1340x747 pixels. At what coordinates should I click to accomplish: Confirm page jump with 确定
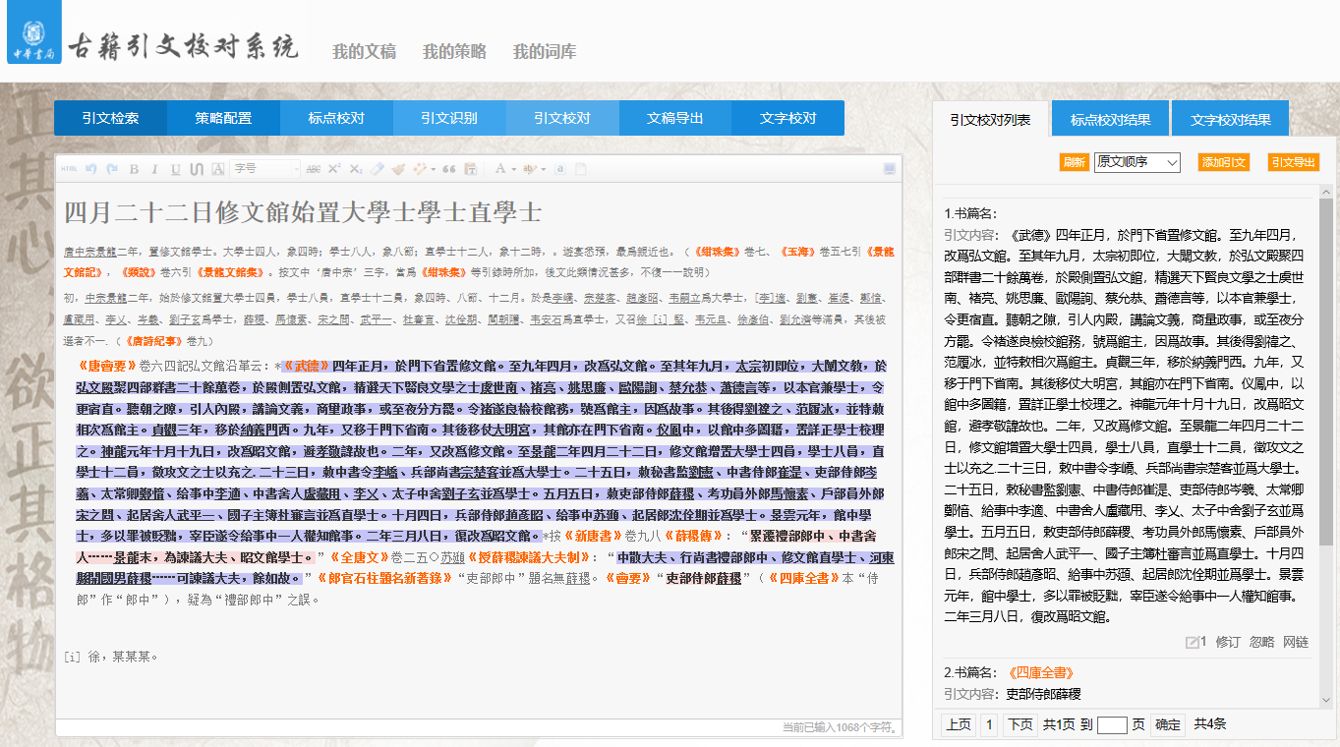[x=1168, y=724]
